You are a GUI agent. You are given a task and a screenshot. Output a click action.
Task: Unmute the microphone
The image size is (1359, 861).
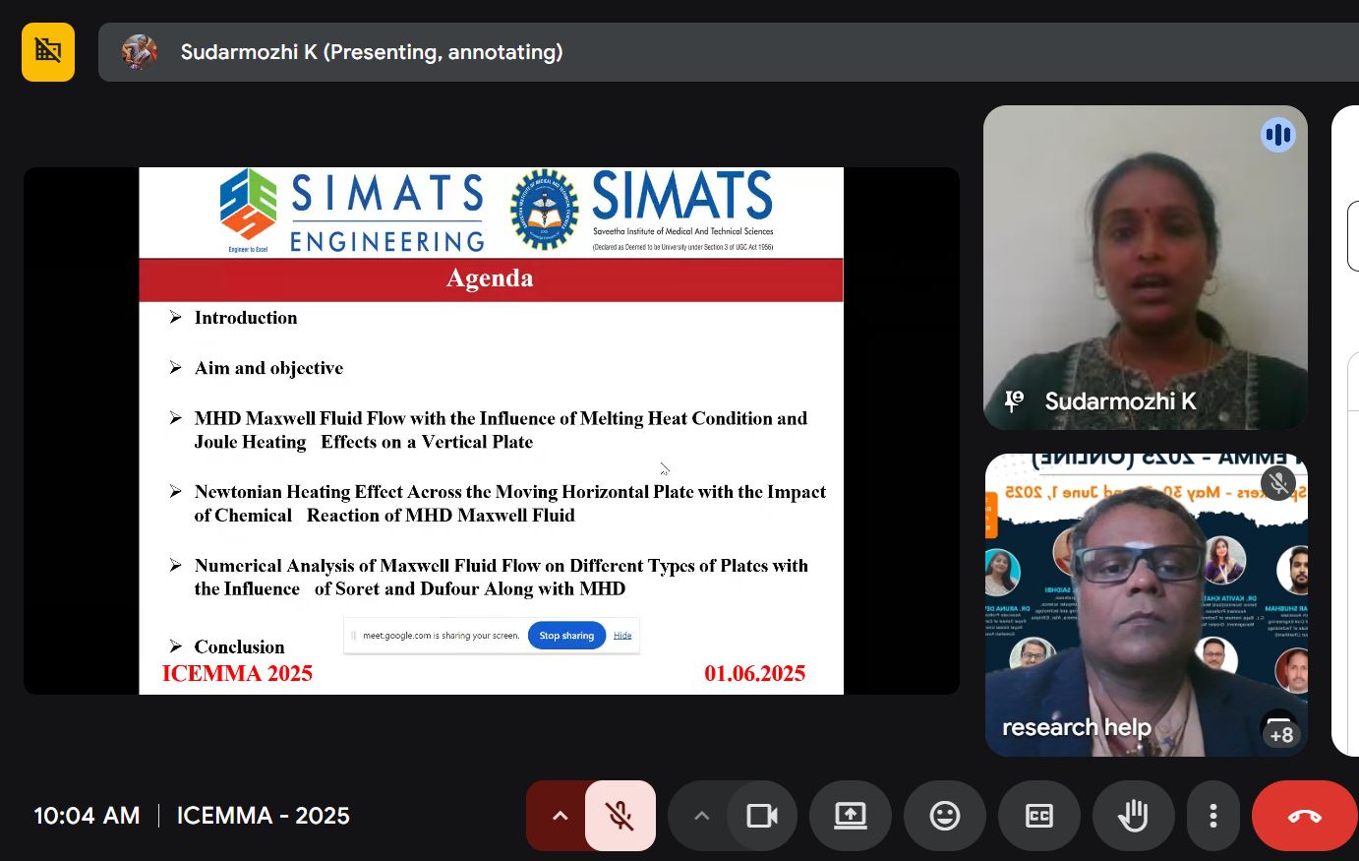(x=620, y=816)
